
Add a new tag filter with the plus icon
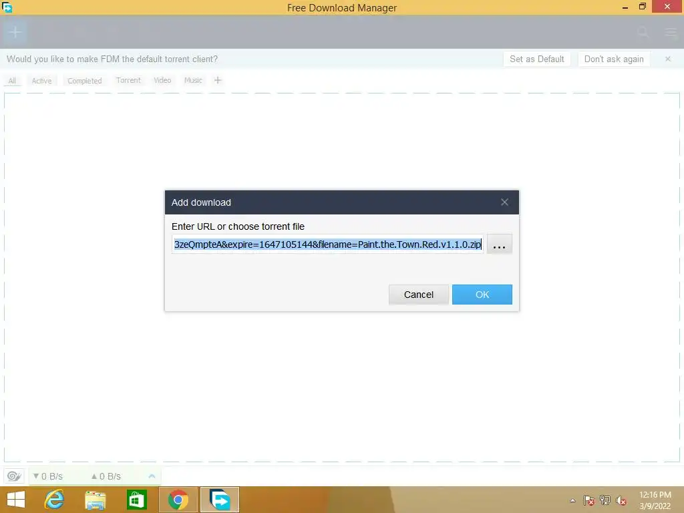point(218,80)
